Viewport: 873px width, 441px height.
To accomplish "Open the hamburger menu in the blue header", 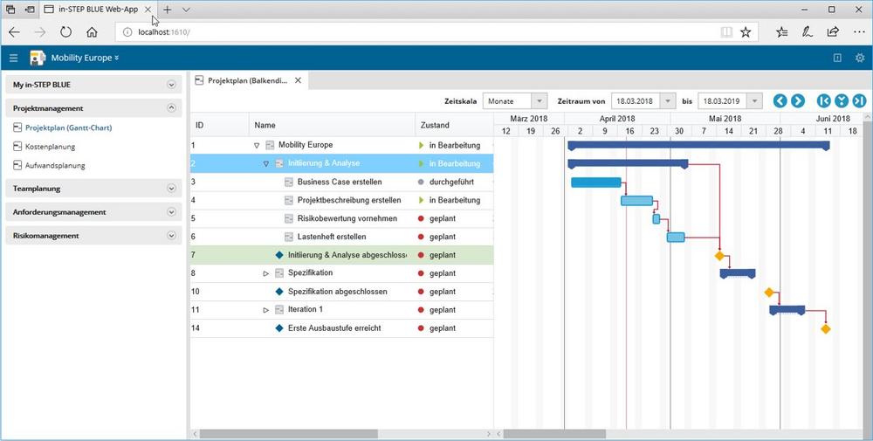I will click(13, 58).
